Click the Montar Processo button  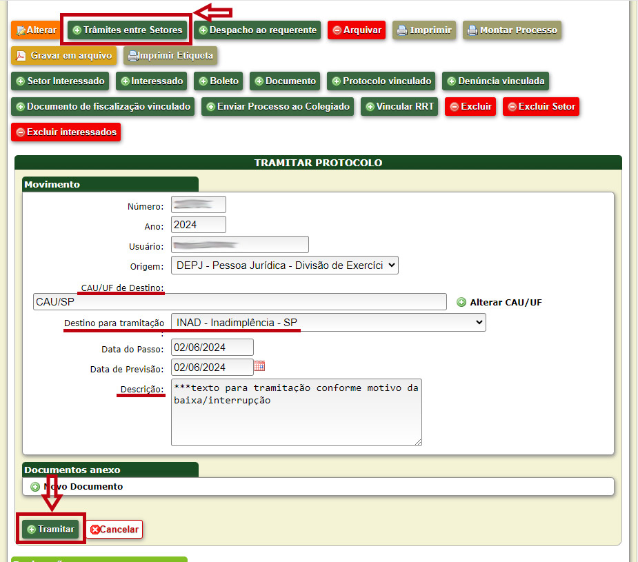click(x=510, y=30)
